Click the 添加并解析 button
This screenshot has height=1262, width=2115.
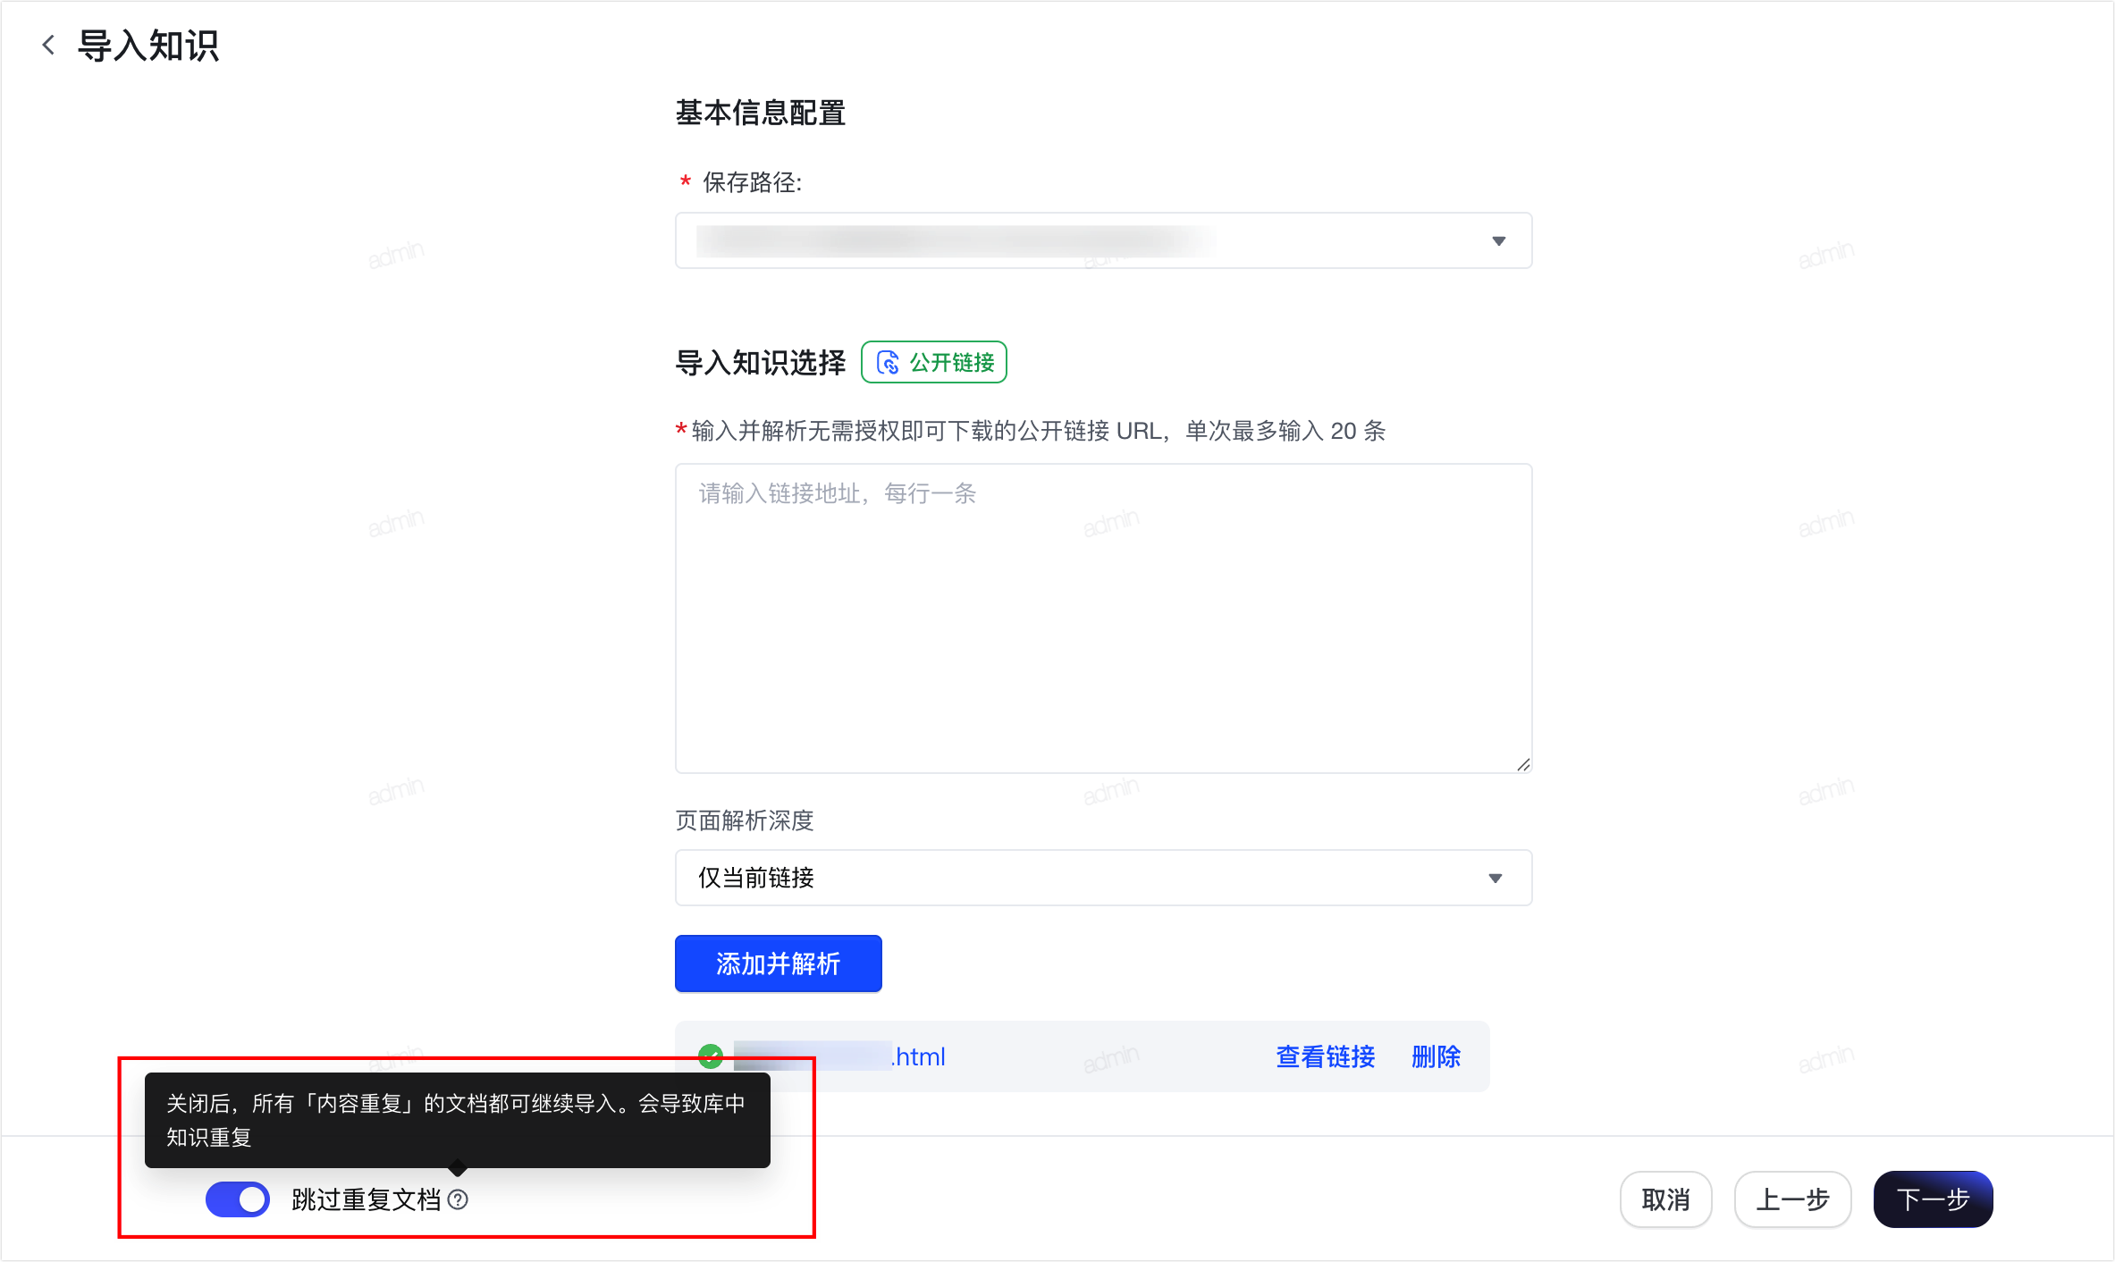point(778,963)
